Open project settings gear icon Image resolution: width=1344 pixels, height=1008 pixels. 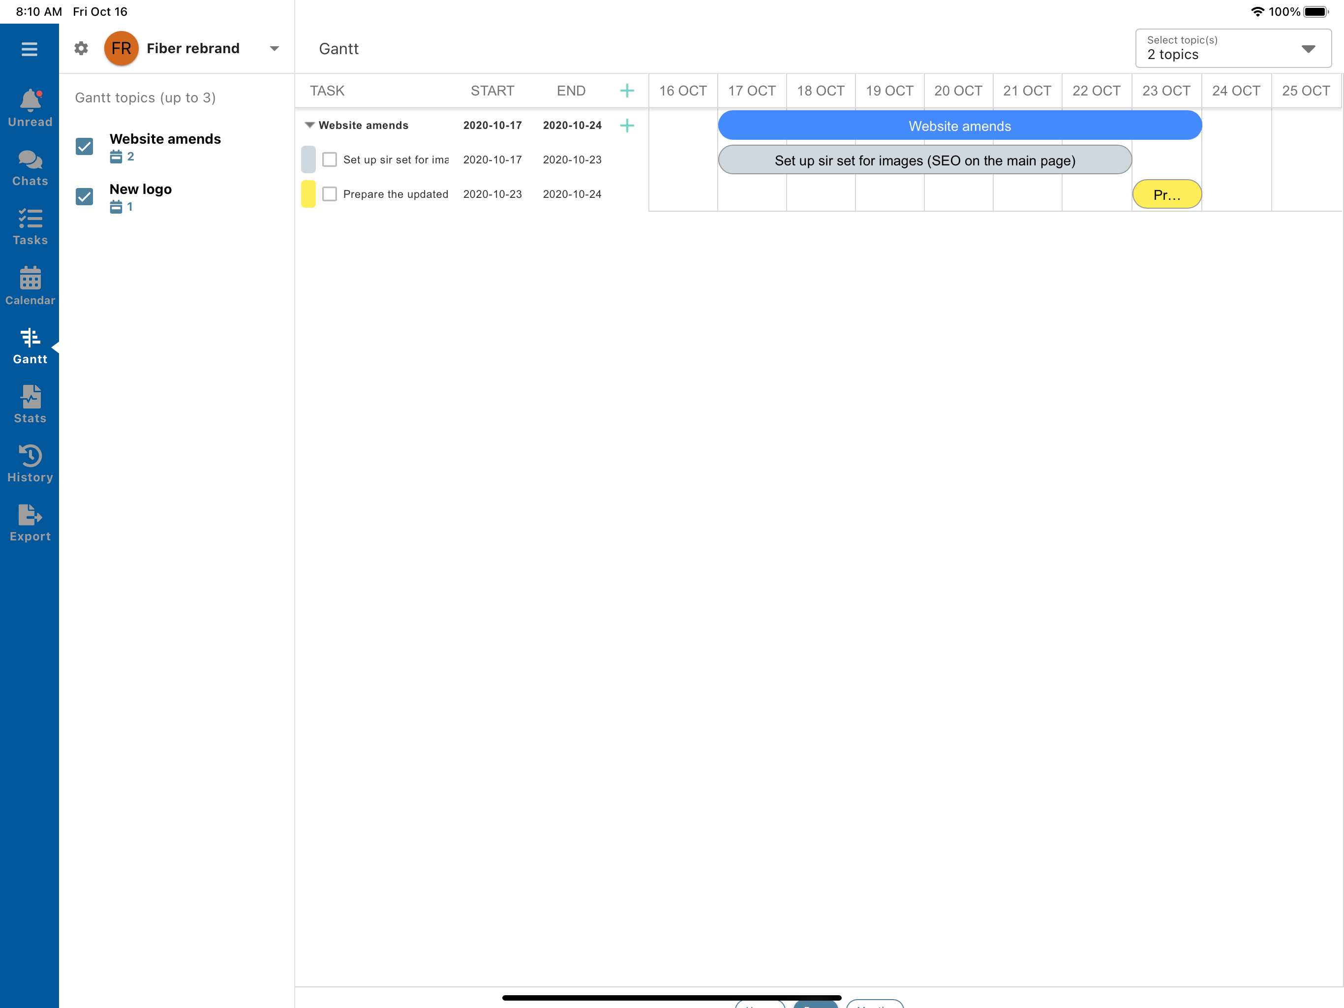81,49
